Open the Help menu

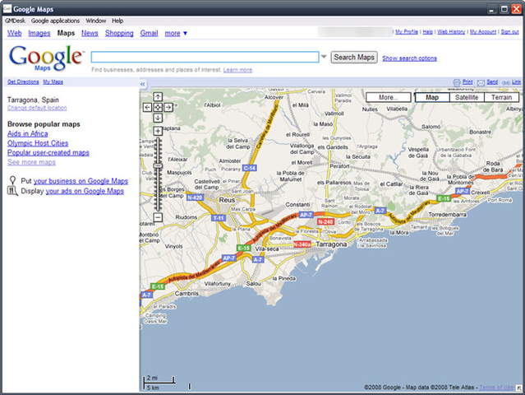(117, 21)
